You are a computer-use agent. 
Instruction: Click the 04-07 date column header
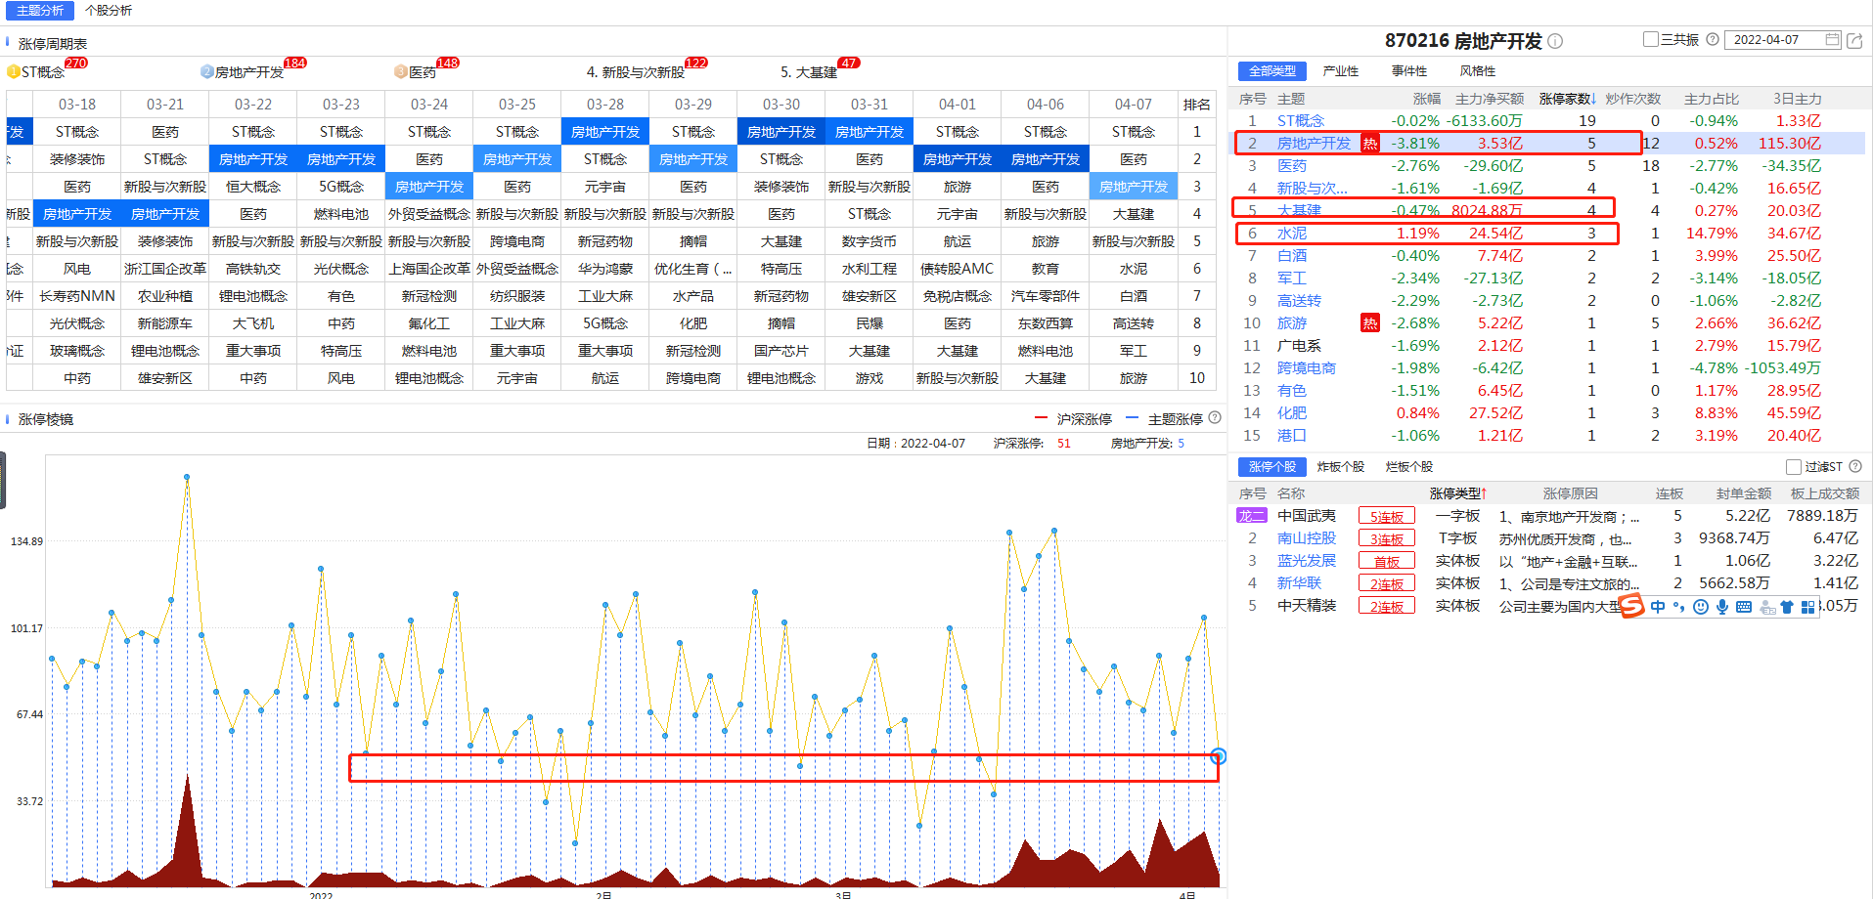[x=1133, y=105]
